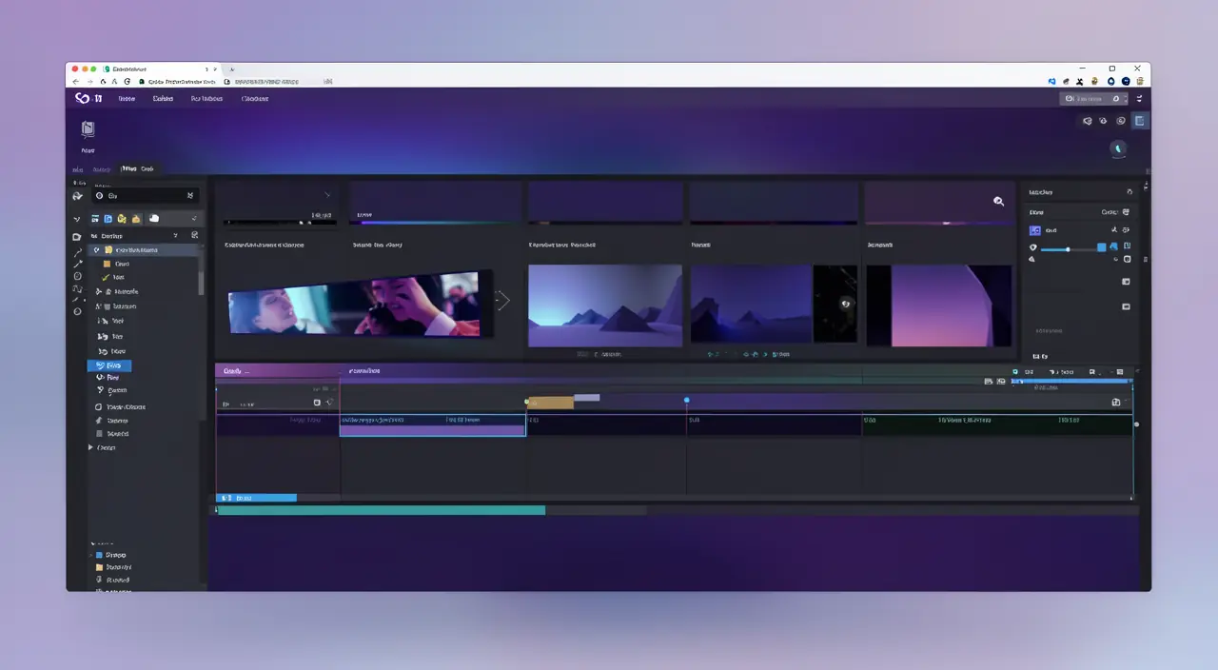
Task: Select the pen tool in left tool strip
Action: (x=77, y=253)
